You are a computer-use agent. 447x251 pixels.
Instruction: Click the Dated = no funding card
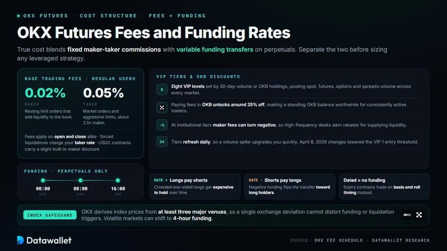tap(384, 186)
